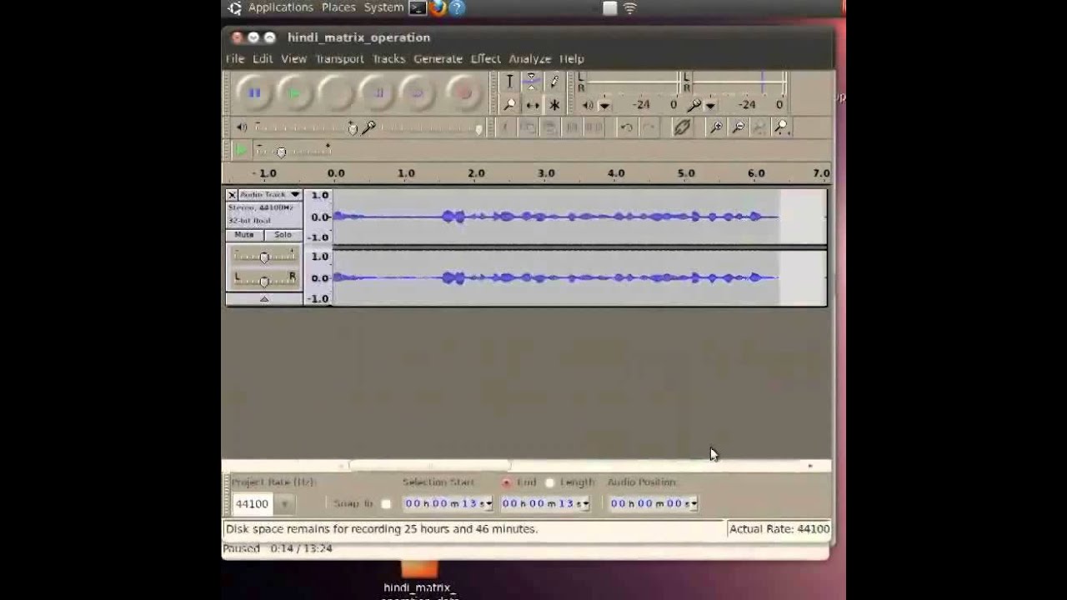Open the input meter dropdown arrow
Image resolution: width=1067 pixels, height=600 pixels.
[710, 106]
